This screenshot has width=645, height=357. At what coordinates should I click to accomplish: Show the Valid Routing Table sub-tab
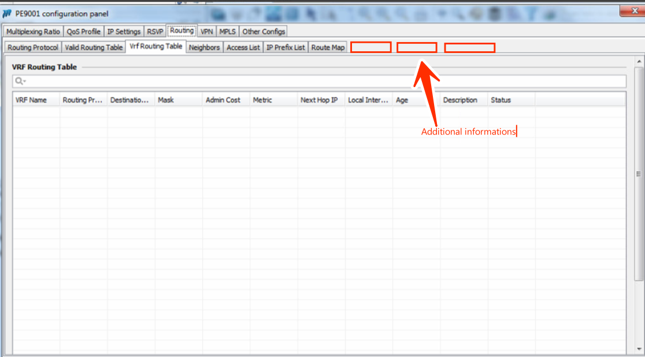[94, 48]
